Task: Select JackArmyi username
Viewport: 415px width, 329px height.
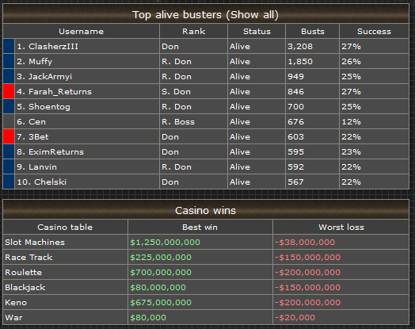Action: point(50,77)
